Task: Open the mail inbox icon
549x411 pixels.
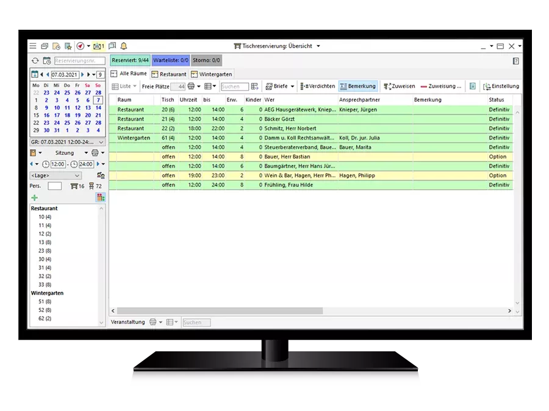Action: (99, 46)
